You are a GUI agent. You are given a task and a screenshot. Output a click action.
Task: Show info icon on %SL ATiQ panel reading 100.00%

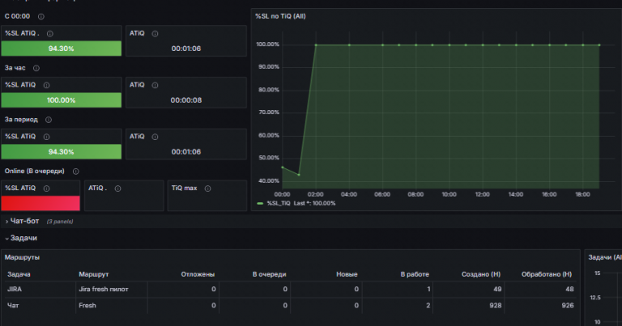pos(46,85)
